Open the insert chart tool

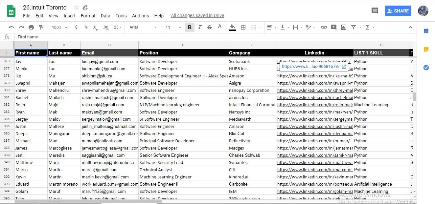click(343, 27)
